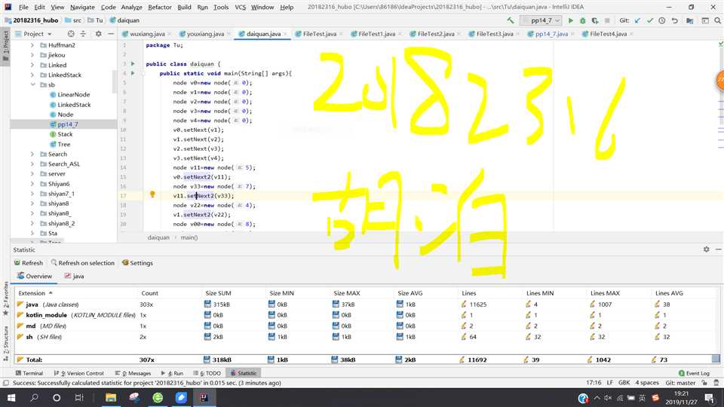Expand the Search_ASL folder

tap(32, 164)
